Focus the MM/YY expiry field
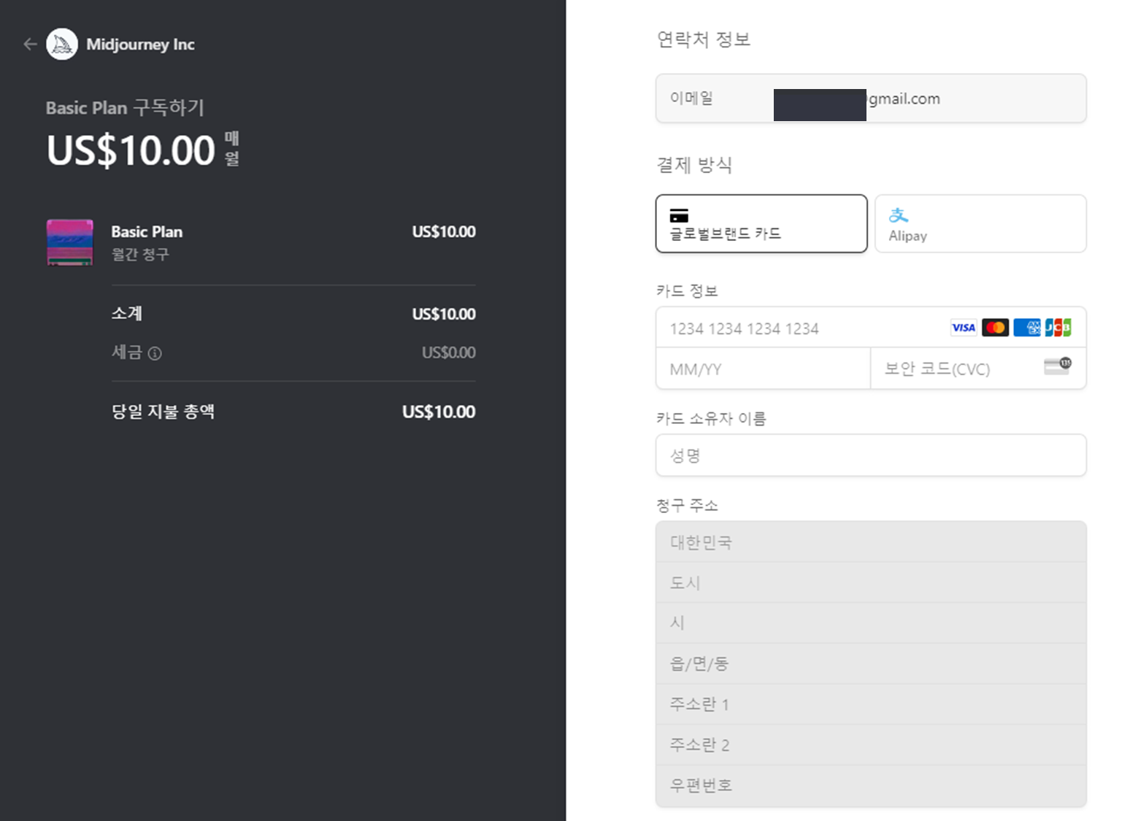 pyautogui.click(x=763, y=369)
